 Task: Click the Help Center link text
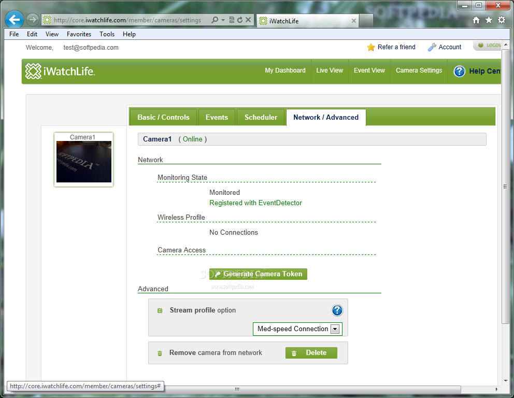pos(485,71)
